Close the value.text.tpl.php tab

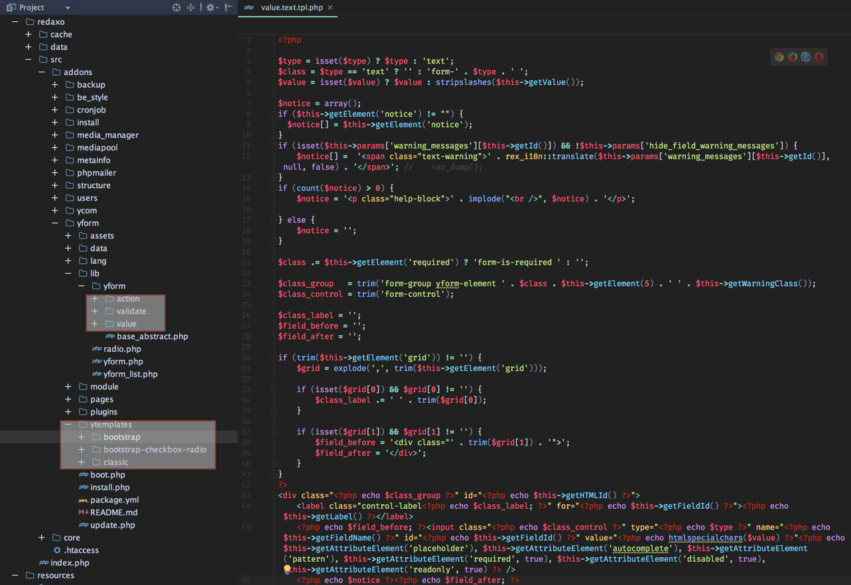330,7
